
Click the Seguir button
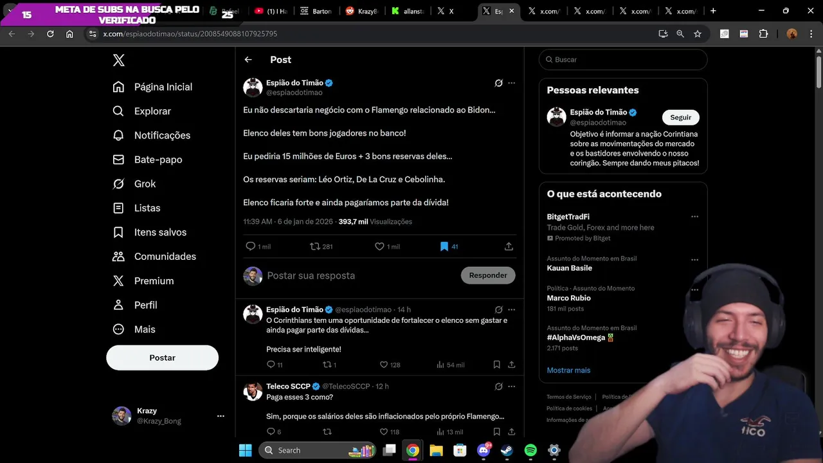681,118
